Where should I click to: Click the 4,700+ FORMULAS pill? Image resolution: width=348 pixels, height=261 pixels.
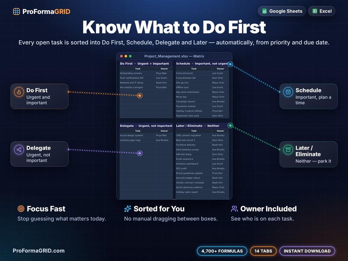222,251
